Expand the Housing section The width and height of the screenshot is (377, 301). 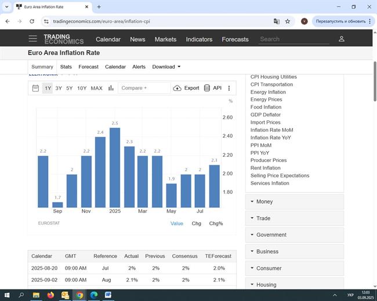point(295,284)
